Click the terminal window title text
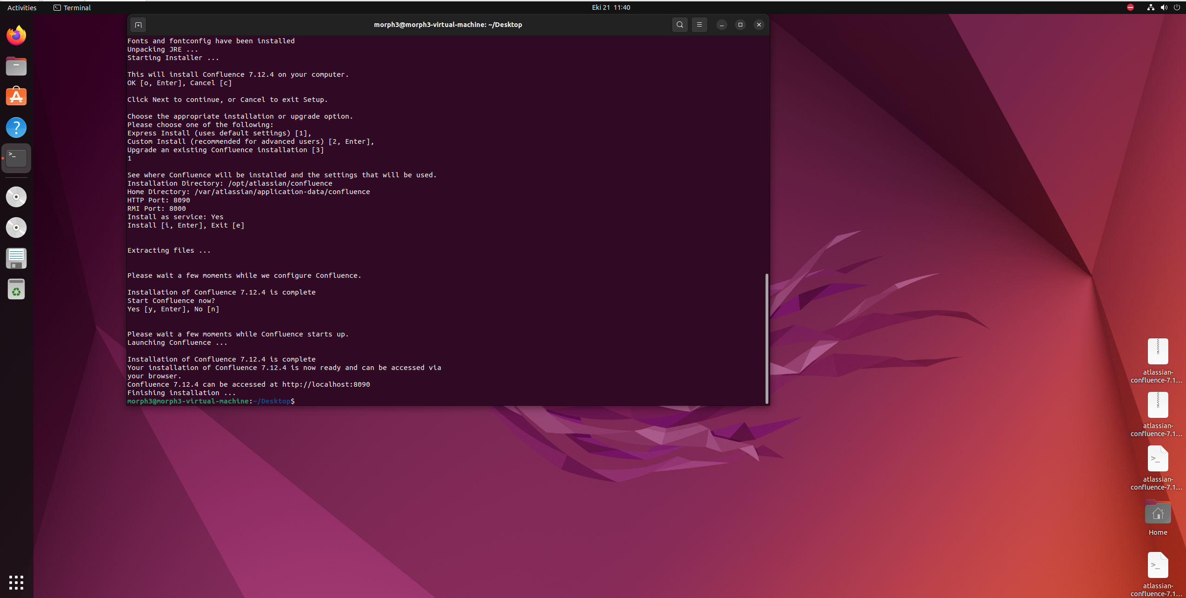Screen dimensions: 1186x598 point(448,25)
